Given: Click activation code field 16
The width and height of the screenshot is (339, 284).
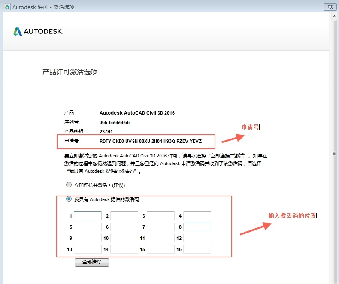Looking at the screenshot, I should click(x=197, y=249).
